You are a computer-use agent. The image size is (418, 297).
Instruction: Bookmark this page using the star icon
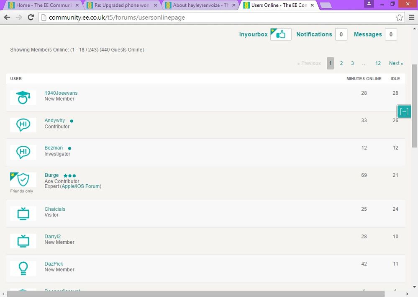pyautogui.click(x=399, y=17)
